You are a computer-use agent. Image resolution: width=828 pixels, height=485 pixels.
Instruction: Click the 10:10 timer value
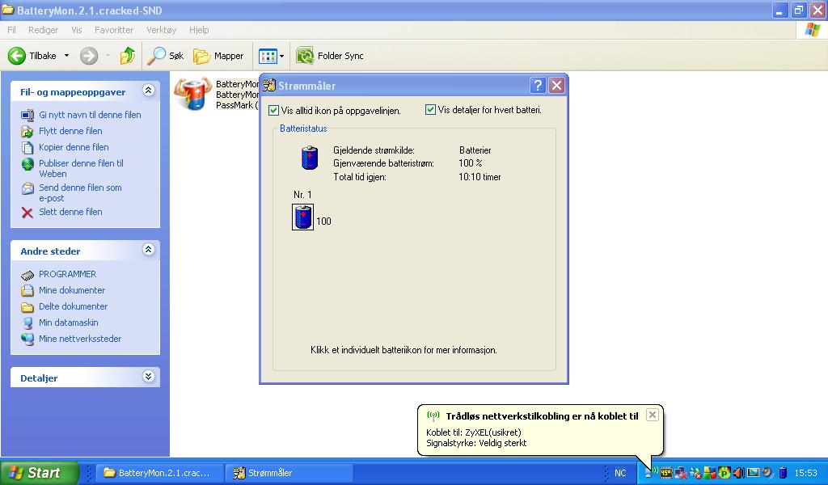coord(479,177)
